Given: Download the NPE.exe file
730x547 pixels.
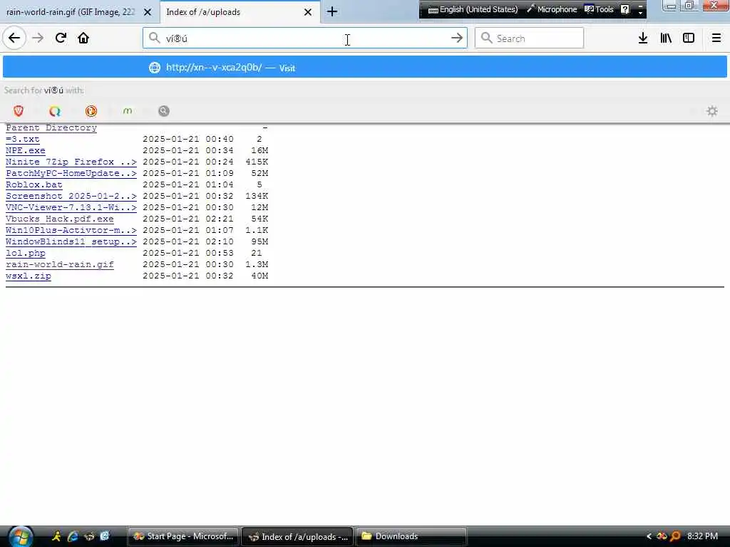Looking at the screenshot, I should (x=26, y=150).
